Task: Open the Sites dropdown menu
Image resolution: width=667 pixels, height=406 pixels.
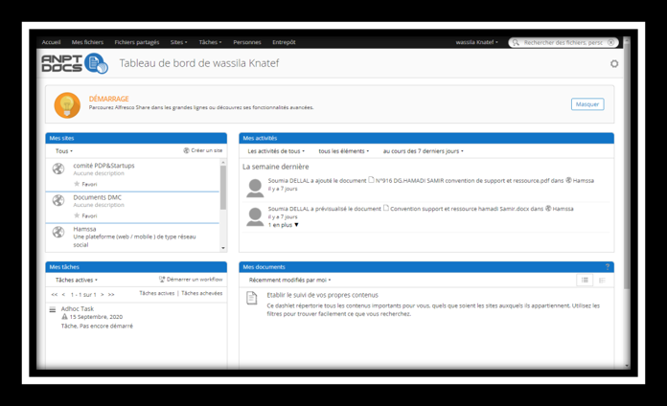Action: (x=178, y=42)
